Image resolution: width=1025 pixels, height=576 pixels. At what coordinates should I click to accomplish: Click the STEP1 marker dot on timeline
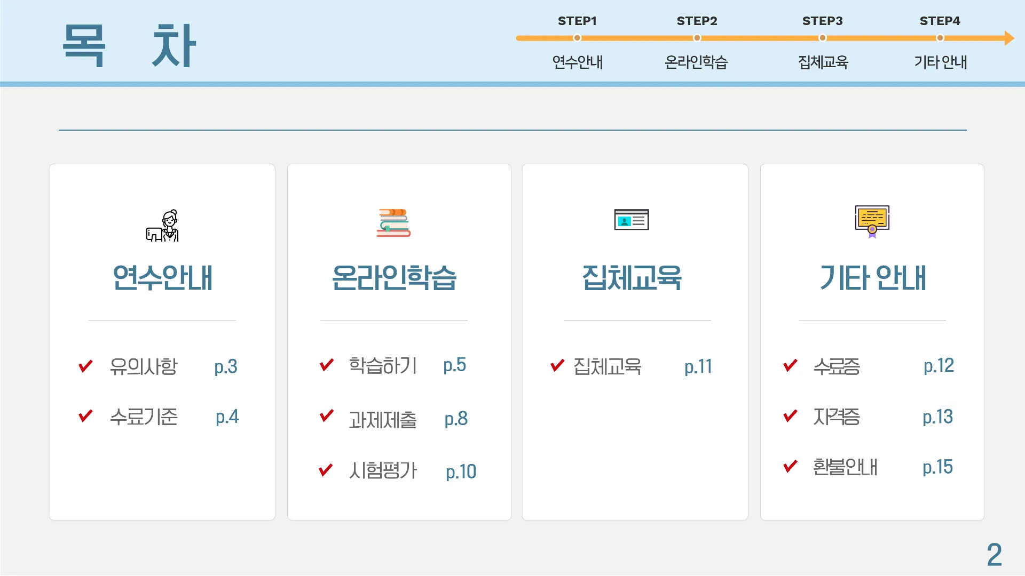click(577, 38)
